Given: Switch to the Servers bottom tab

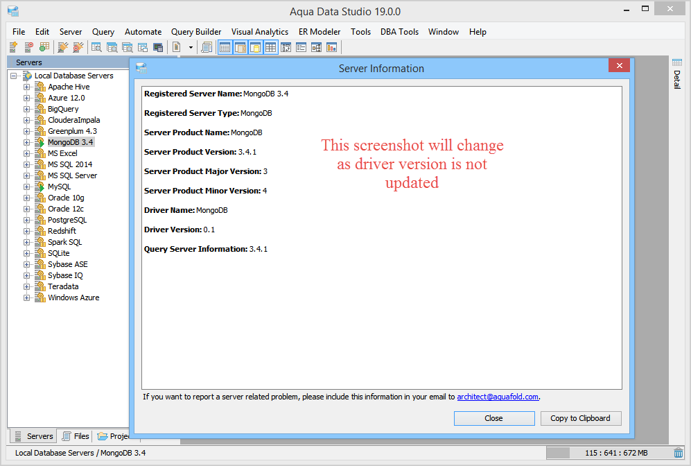Looking at the screenshot, I should [x=33, y=436].
